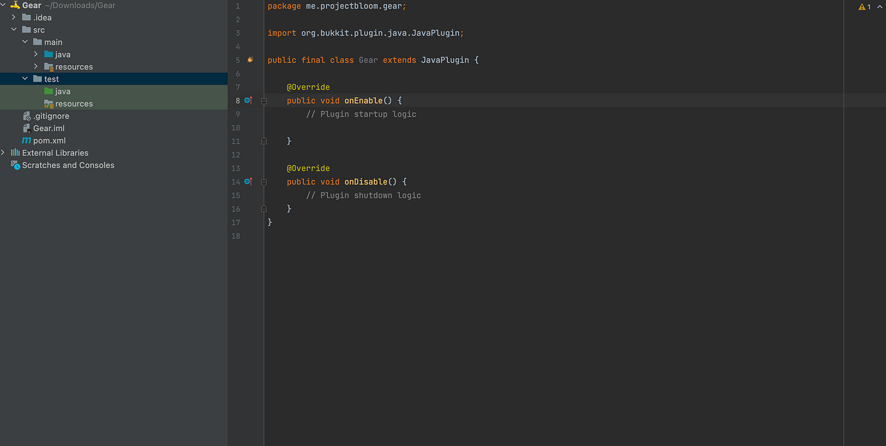
Task: Click the gutter icon next to class Gear
Action: tap(251, 59)
